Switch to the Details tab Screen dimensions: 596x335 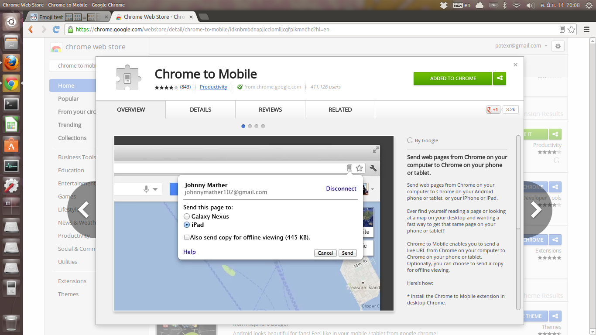pyautogui.click(x=201, y=109)
